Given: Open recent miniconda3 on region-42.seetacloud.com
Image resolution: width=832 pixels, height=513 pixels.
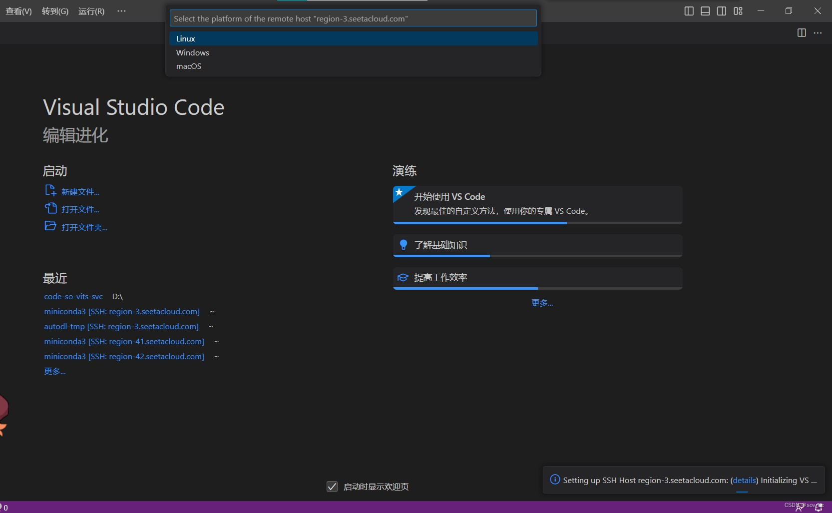Looking at the screenshot, I should (124, 356).
